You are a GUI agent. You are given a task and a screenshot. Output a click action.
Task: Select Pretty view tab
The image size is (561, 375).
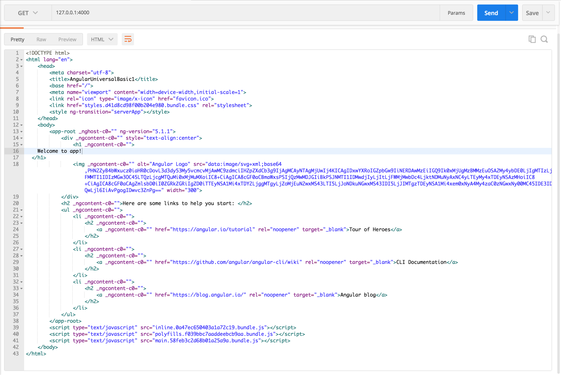tap(18, 39)
